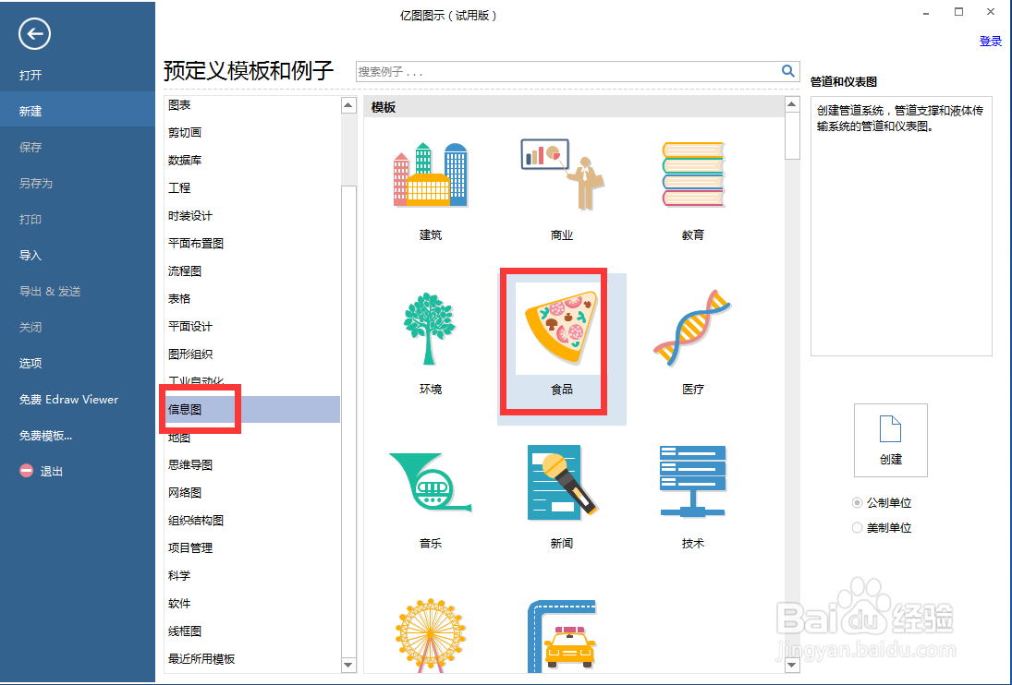Click the template pane scrollbar thumb
Screen dimensions: 1012x685
(792, 136)
